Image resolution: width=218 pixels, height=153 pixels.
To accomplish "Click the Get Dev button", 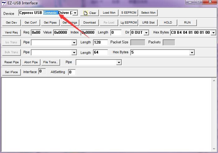I will click(12, 23).
